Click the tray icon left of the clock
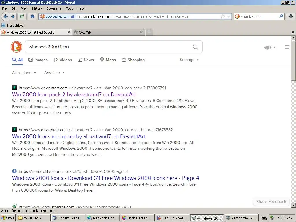Image resolution: width=296 pixels, height=222 pixels. 272,218
